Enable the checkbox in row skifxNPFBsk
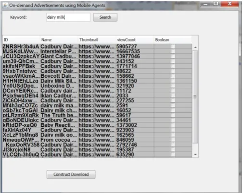 tap(173, 66)
